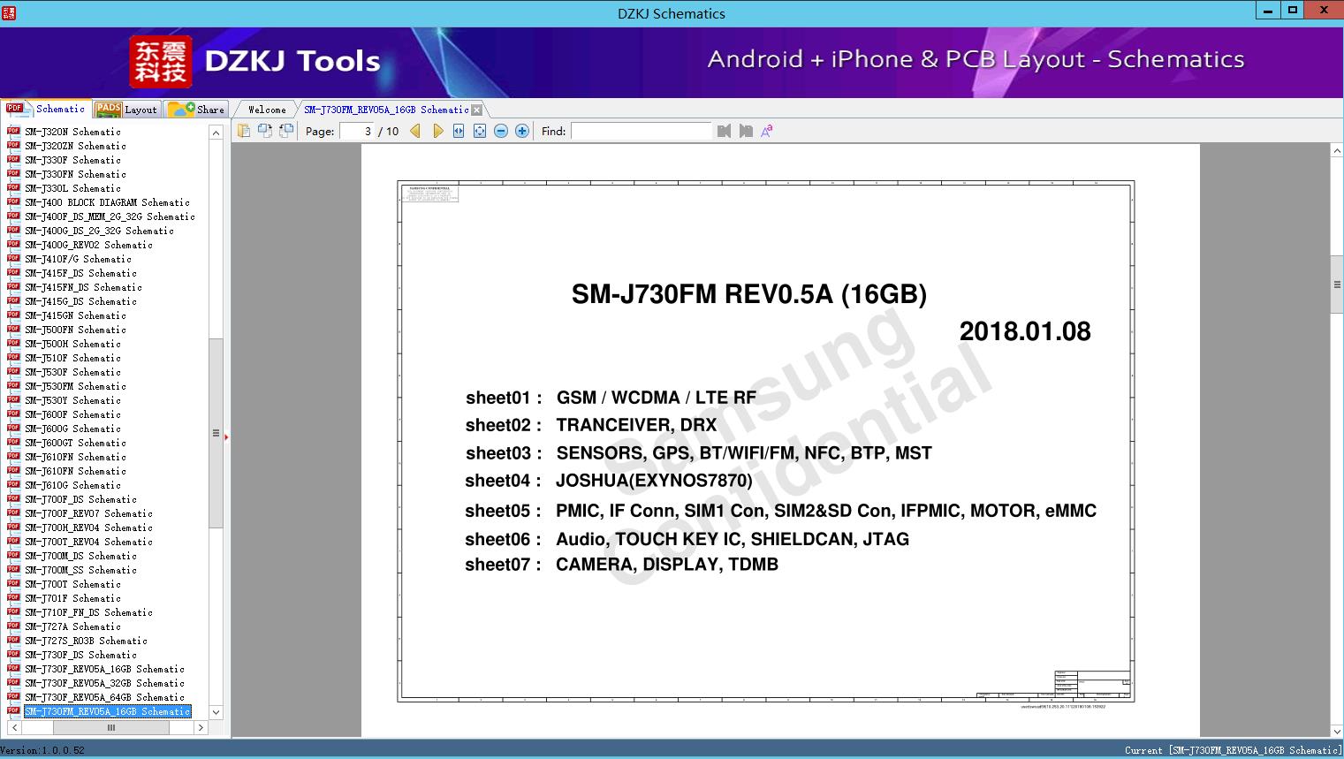Click the schematic list horizontal scroll-left arrow
Viewport: 1344px width, 759px height.
coord(14,728)
